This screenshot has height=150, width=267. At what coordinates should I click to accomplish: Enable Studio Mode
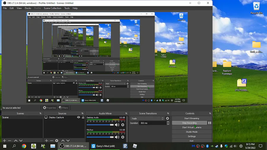[x=192, y=132]
